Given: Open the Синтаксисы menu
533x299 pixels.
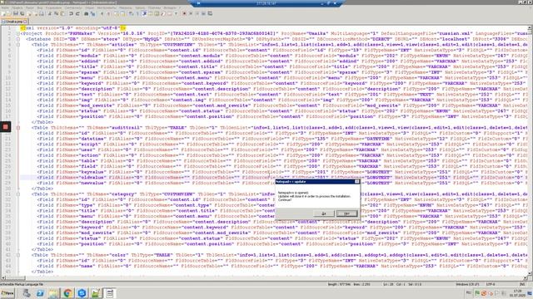Looking at the screenshot, I should point(73,7).
